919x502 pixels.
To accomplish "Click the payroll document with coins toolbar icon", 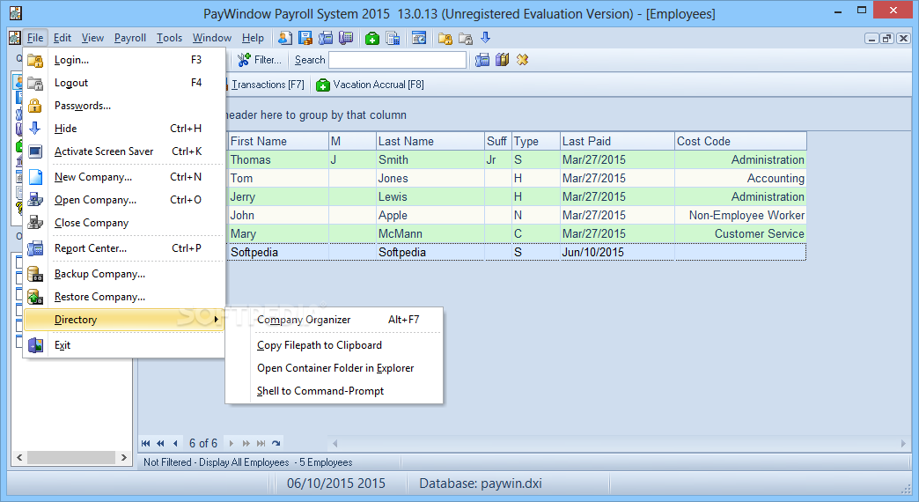I will click(x=305, y=38).
